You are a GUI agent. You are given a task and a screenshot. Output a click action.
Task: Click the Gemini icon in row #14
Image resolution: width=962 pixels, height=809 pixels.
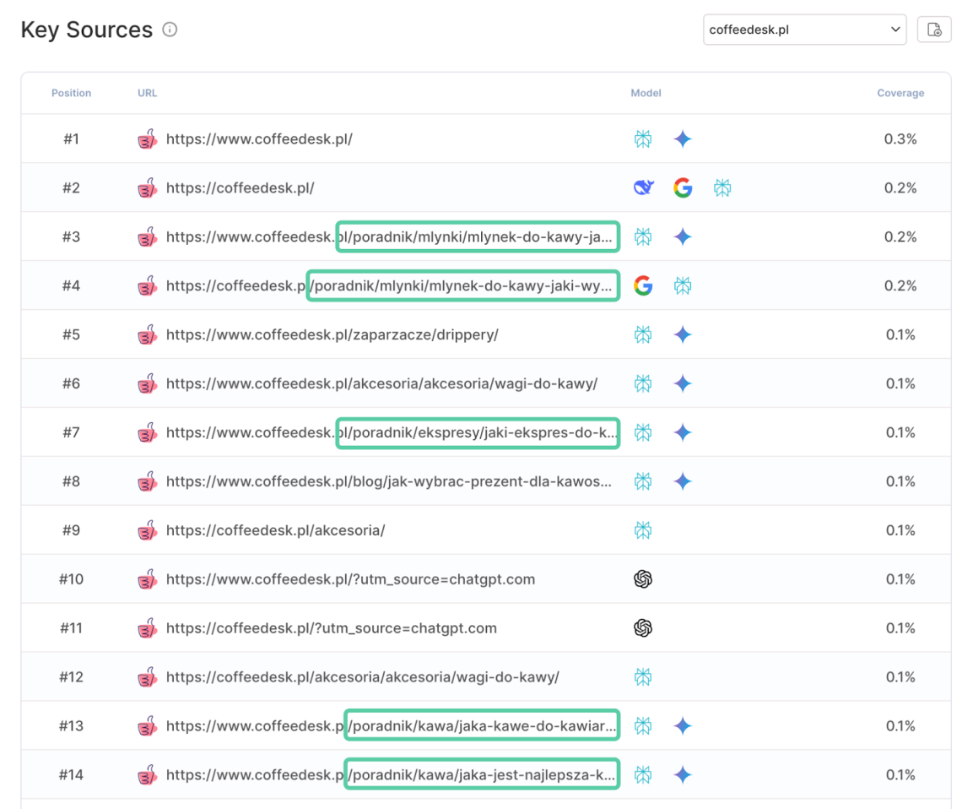(683, 774)
